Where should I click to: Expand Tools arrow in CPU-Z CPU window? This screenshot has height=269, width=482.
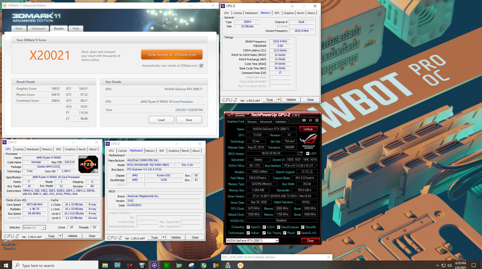pos(60,236)
